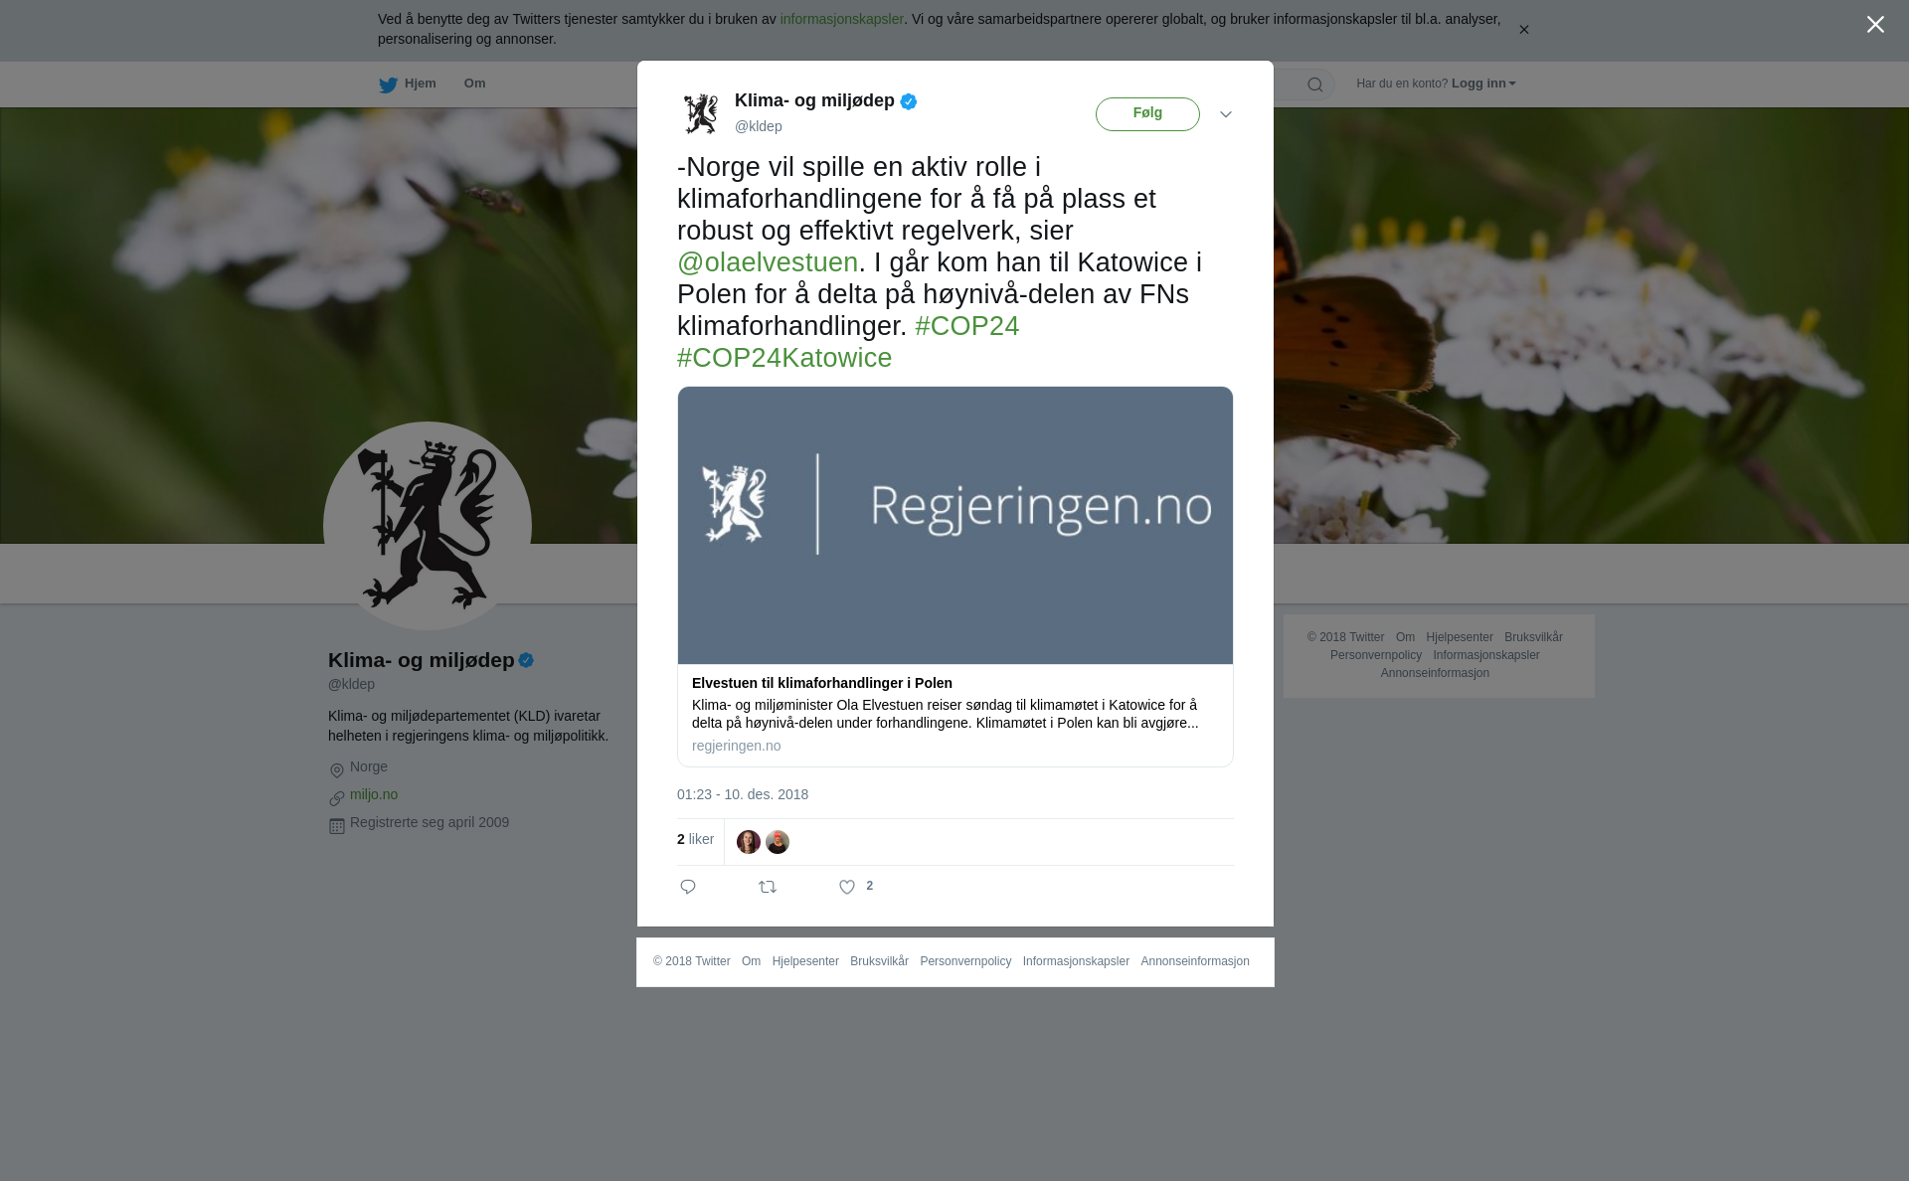Open first liker's profile avatar
The image size is (1909, 1181).
click(x=749, y=842)
